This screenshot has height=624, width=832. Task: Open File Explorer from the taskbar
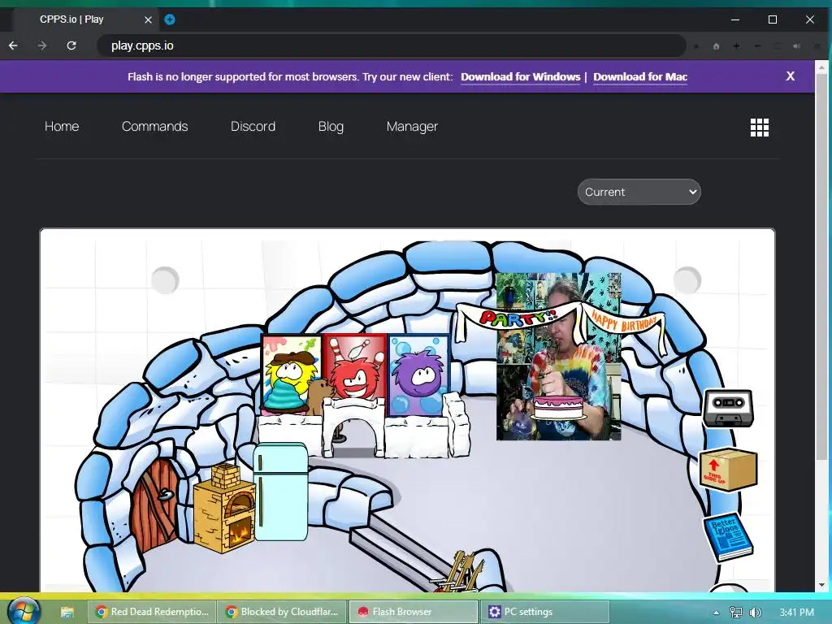[x=67, y=613]
